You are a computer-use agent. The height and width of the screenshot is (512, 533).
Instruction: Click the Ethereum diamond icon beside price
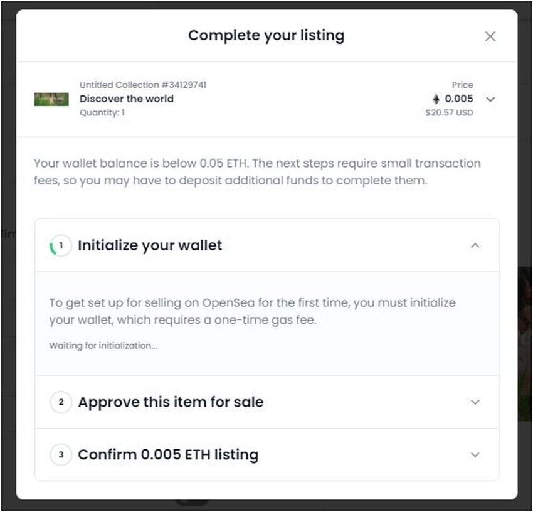pyautogui.click(x=436, y=99)
